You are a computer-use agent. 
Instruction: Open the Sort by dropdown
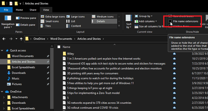(129, 22)
